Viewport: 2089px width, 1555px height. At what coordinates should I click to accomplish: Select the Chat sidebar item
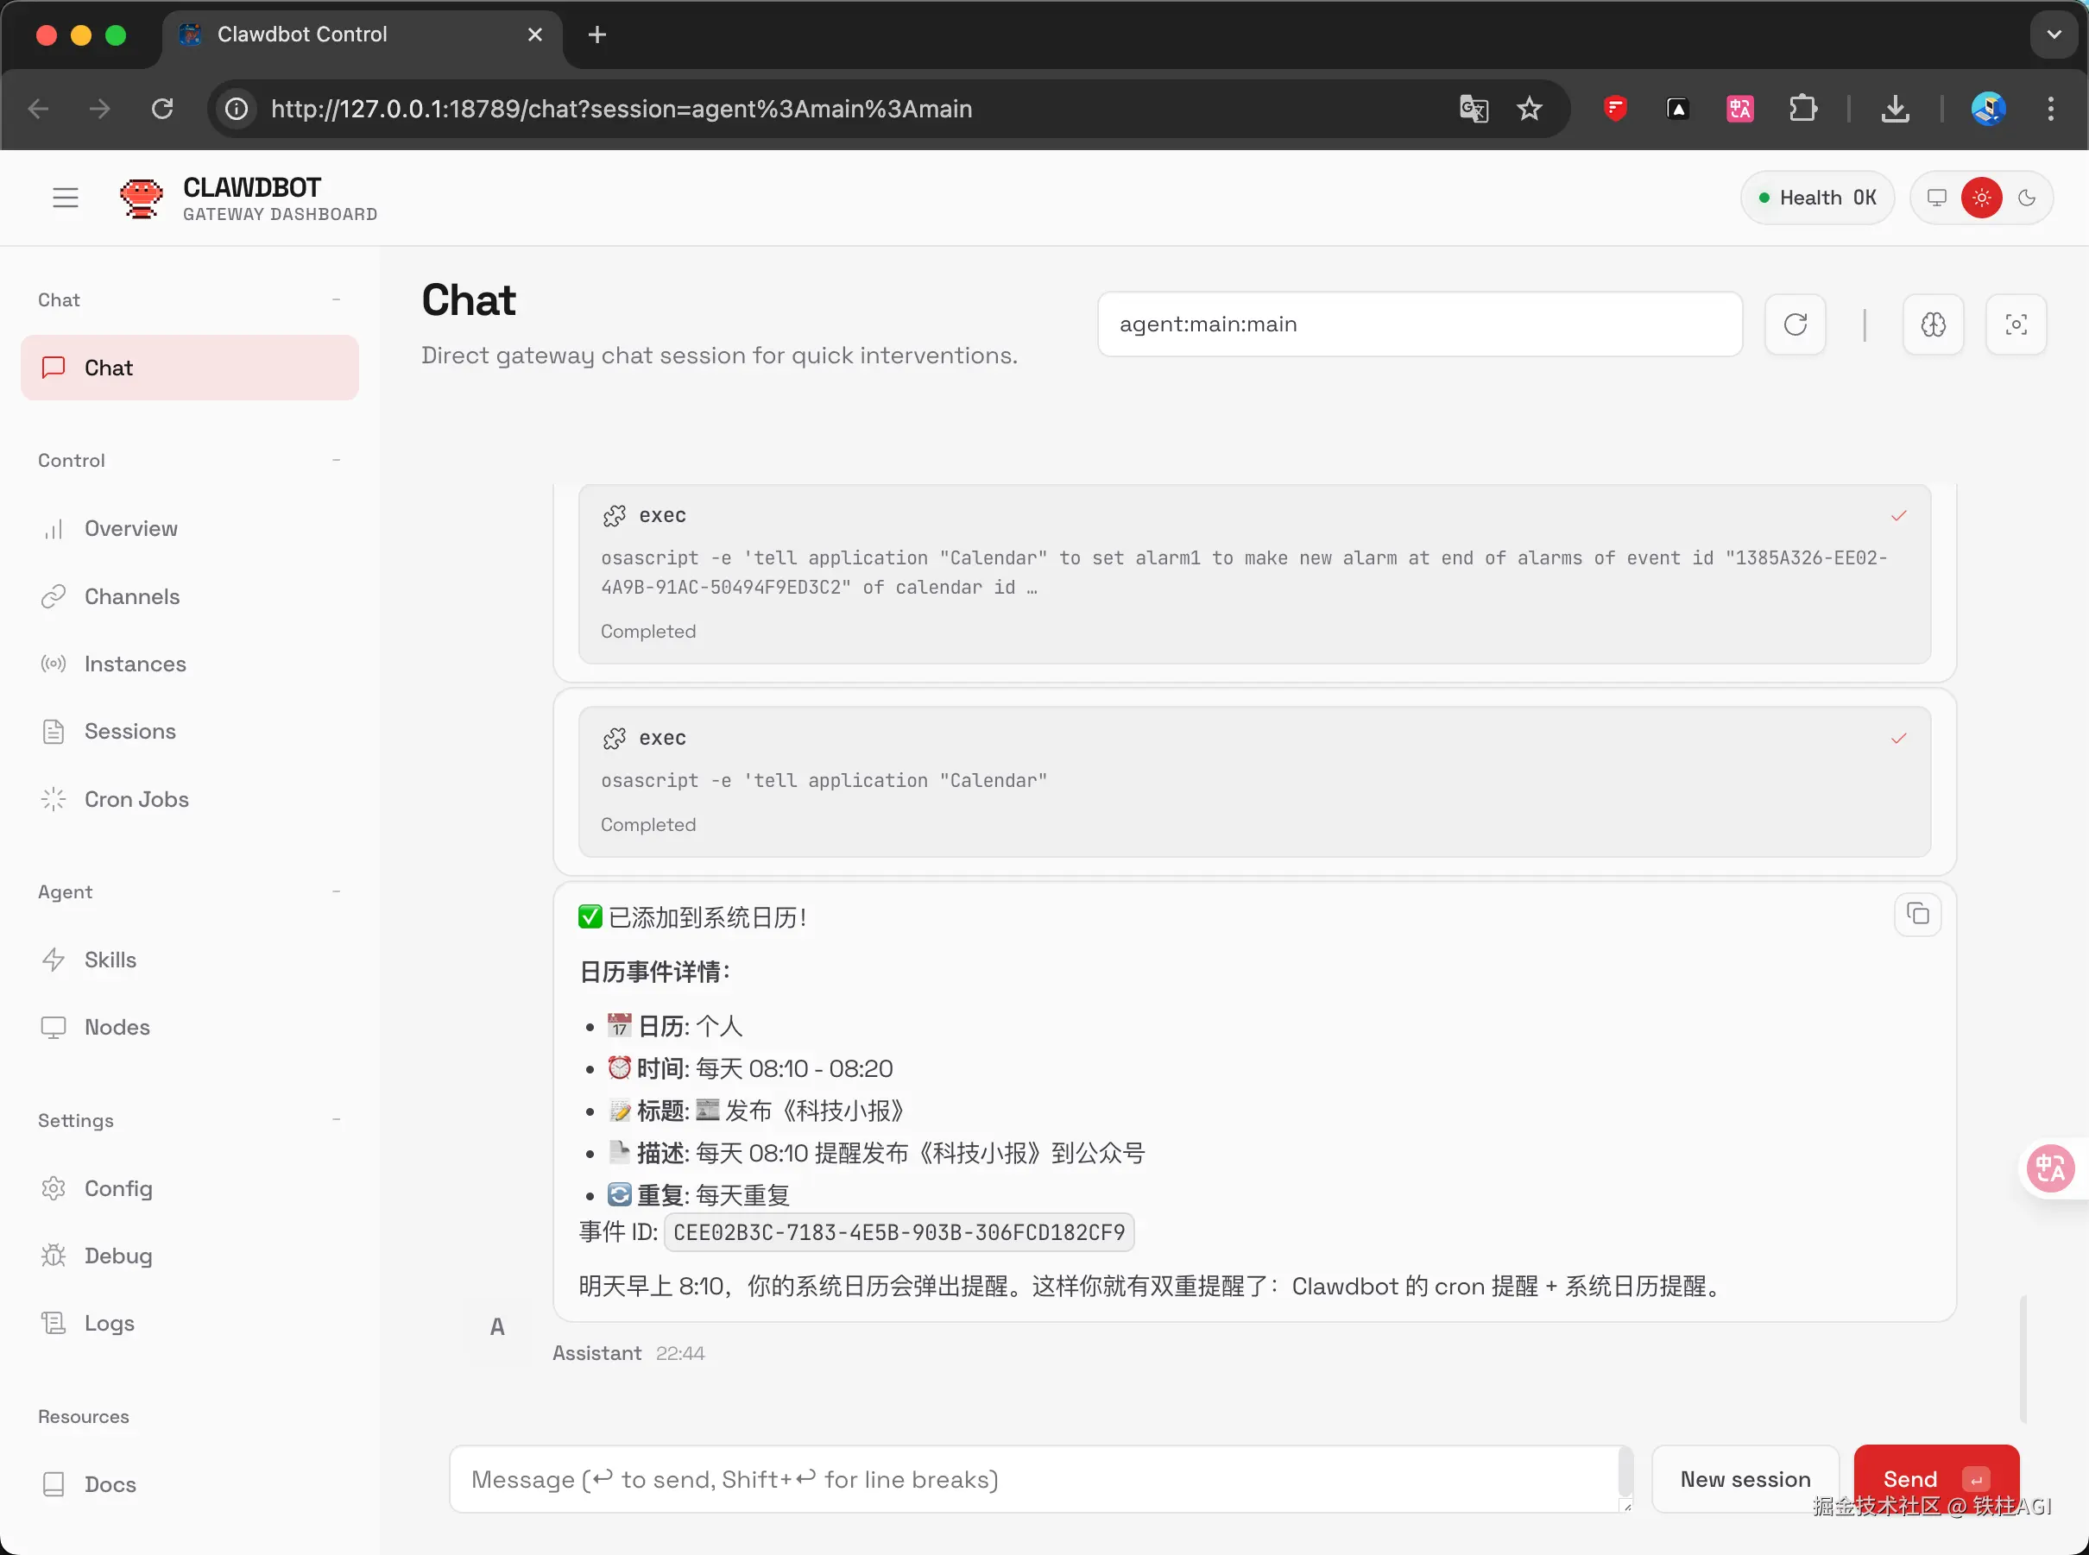click(189, 367)
